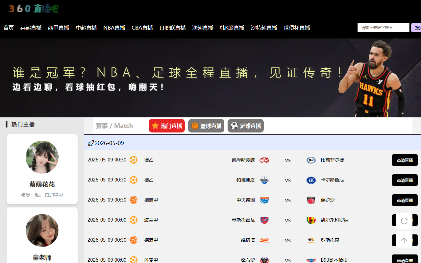Click league label 丹麦甲
The height and width of the screenshot is (263, 421).
[151, 260]
